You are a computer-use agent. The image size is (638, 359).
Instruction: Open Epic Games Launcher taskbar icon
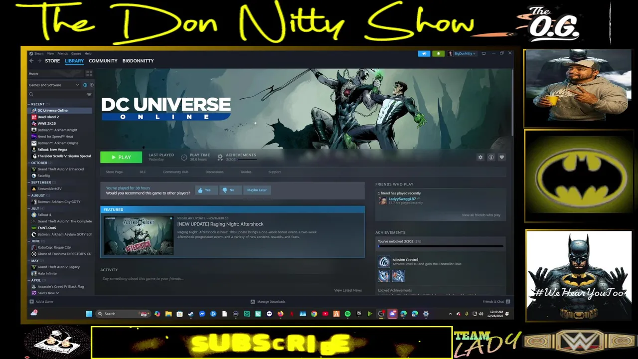coord(358,314)
